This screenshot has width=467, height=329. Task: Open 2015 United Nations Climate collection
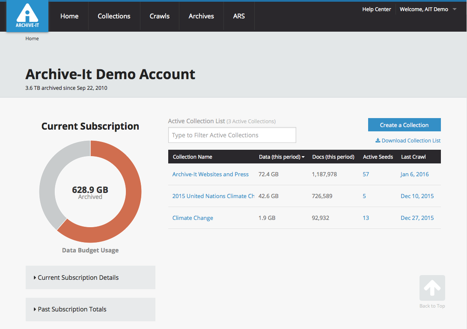coord(213,196)
